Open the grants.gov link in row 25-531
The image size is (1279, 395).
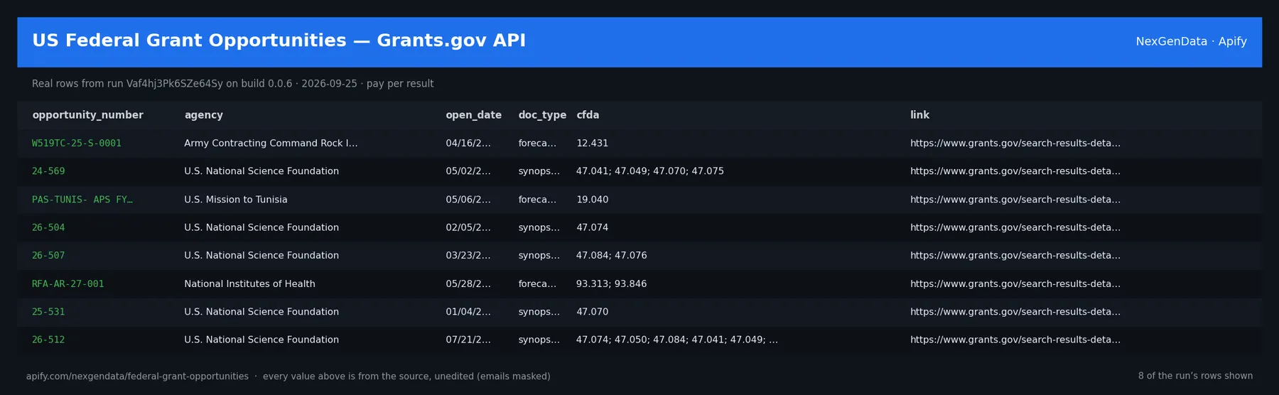coord(1015,312)
